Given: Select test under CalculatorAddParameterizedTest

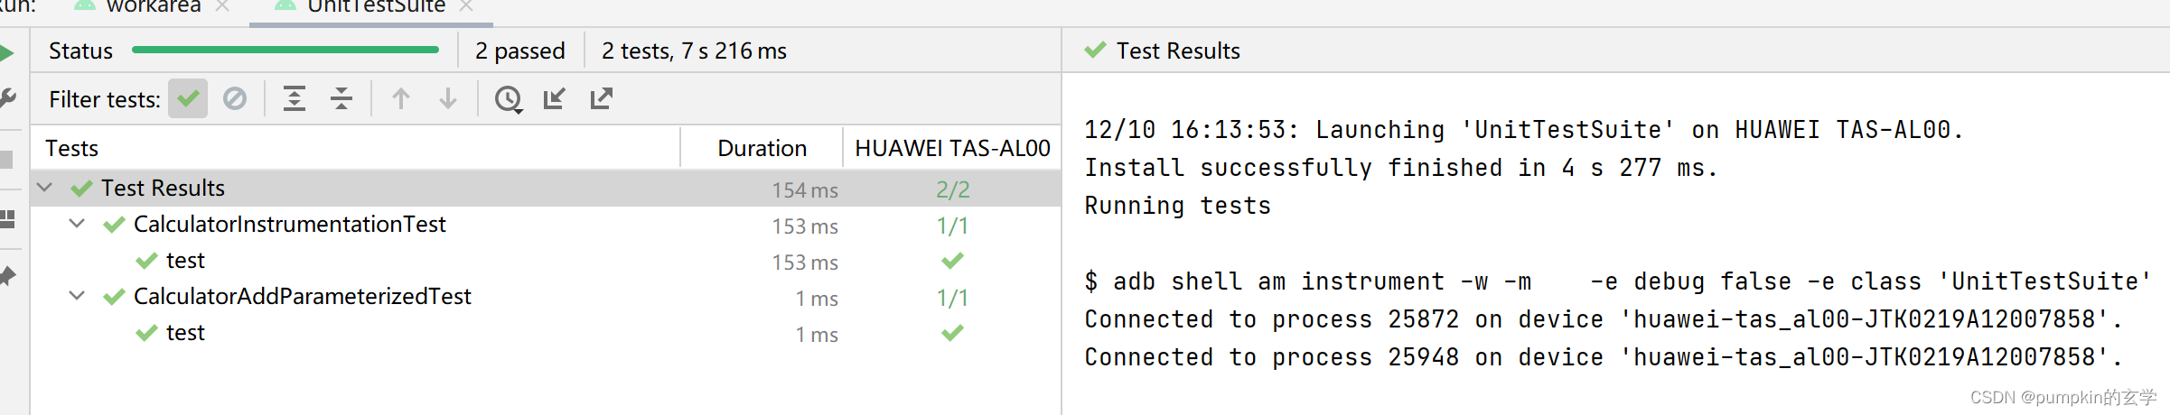Looking at the screenshot, I should (x=185, y=333).
